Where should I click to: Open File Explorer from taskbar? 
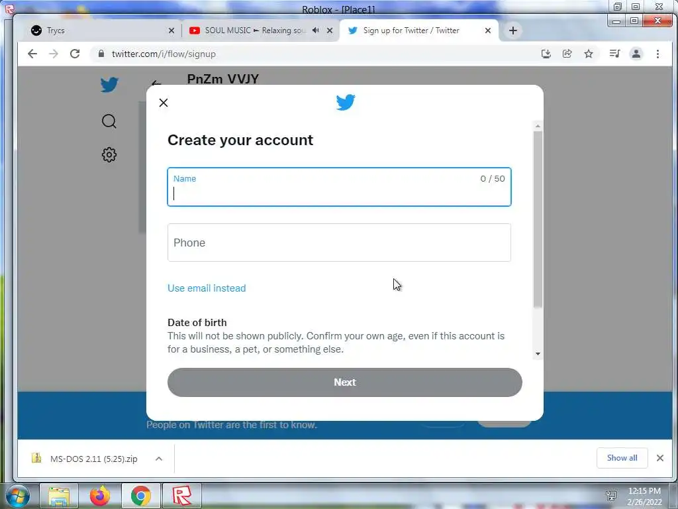coord(59,496)
